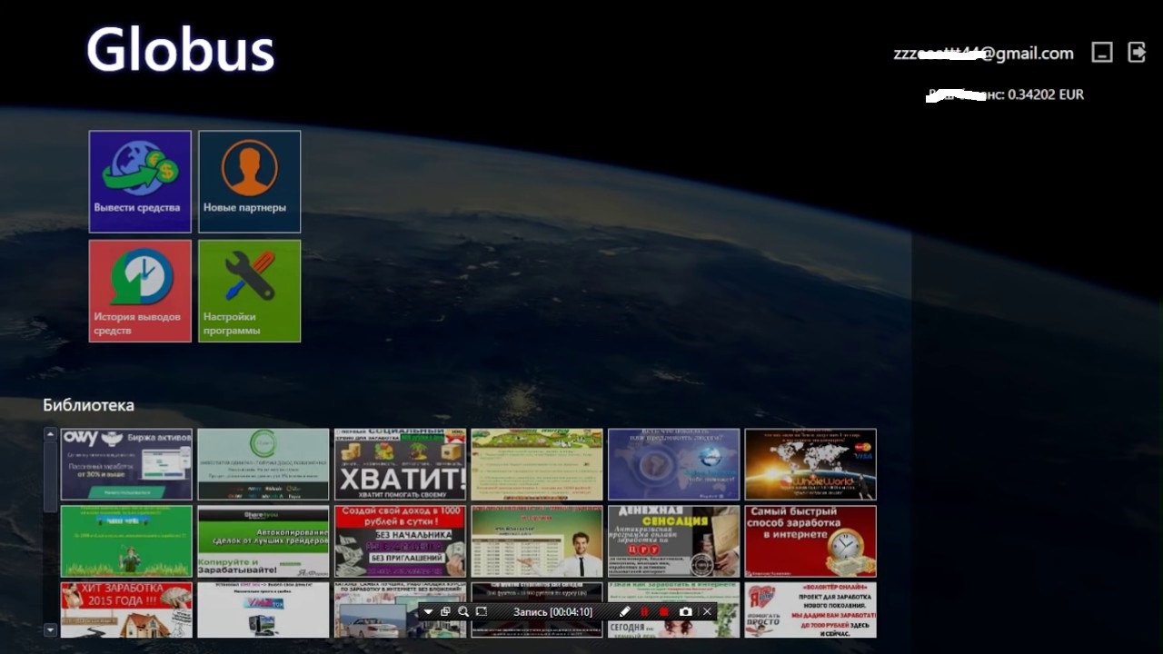Open the WholeWorld thumbnail
Image resolution: width=1163 pixels, height=654 pixels.
(810, 464)
